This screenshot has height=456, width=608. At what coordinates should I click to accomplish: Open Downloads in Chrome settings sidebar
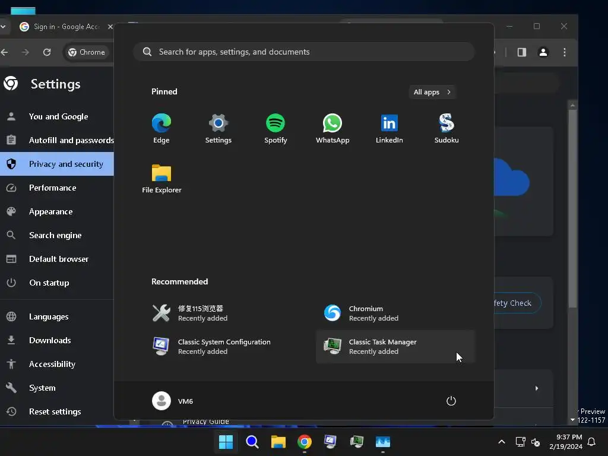[x=56, y=340]
